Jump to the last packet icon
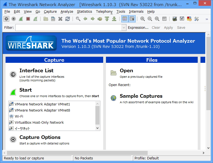This screenshot has height=163, width=213. pos(114,19)
